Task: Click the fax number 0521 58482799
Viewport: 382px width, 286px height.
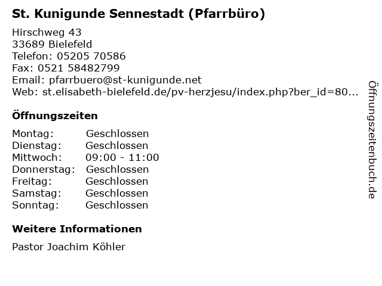Action: point(78,68)
